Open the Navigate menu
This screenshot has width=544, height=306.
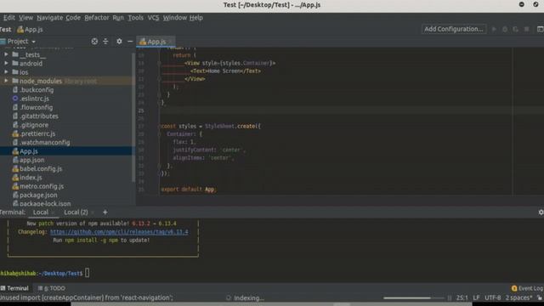click(x=50, y=18)
